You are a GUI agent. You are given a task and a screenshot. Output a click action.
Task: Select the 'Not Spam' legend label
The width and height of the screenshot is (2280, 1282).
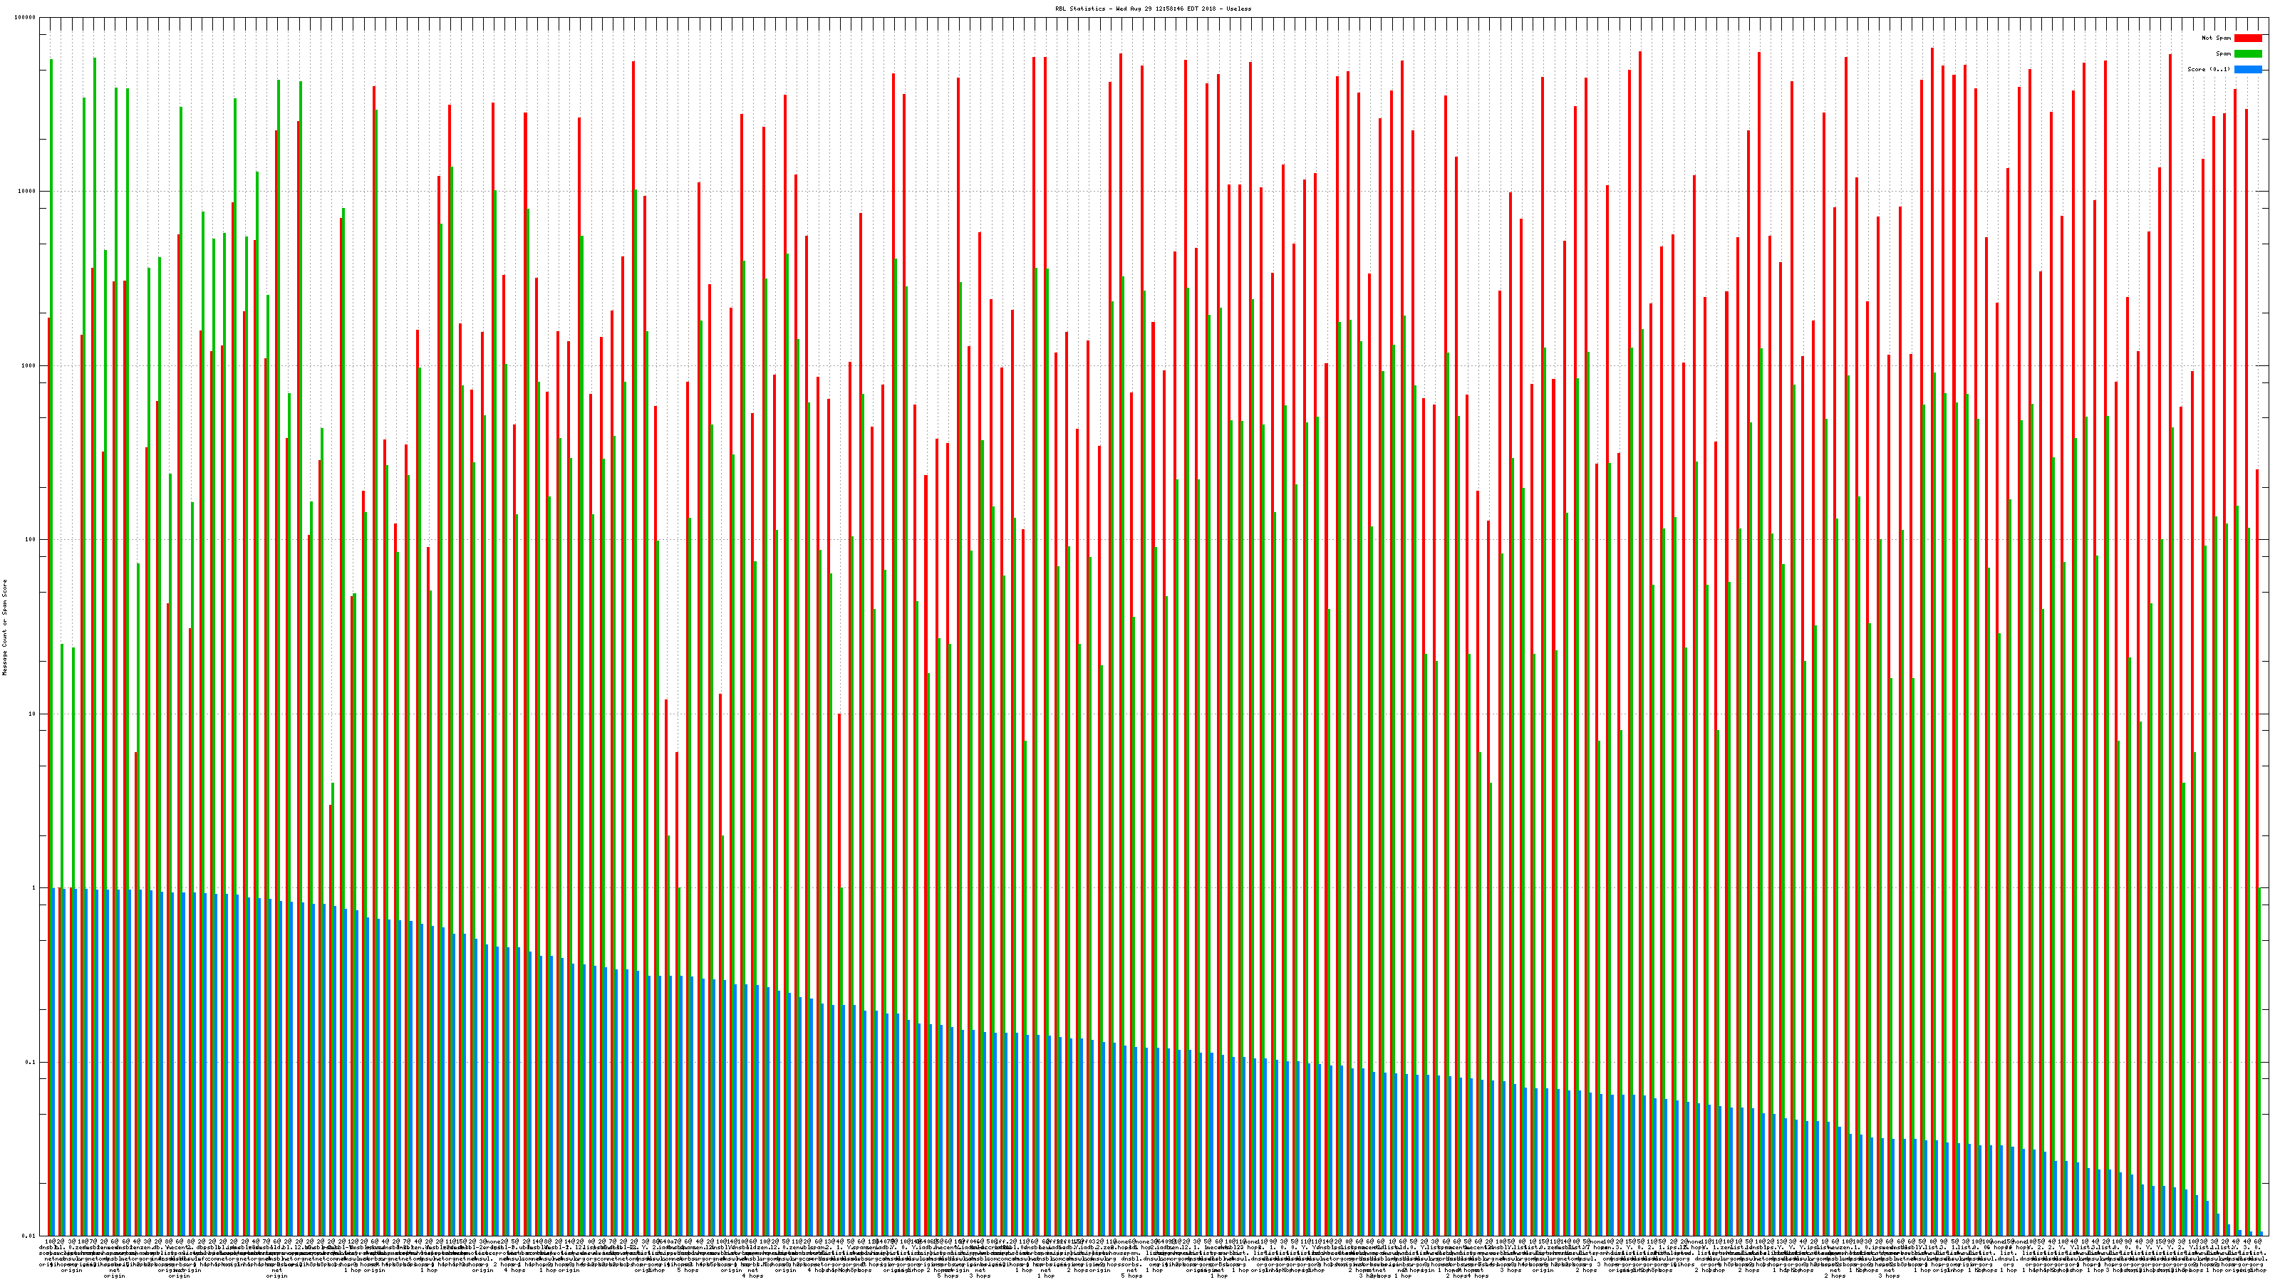[2217, 38]
